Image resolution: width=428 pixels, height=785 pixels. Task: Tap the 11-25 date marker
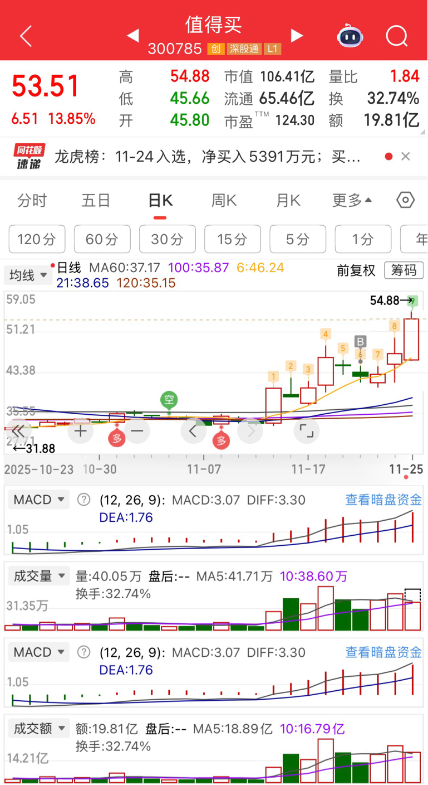406,469
